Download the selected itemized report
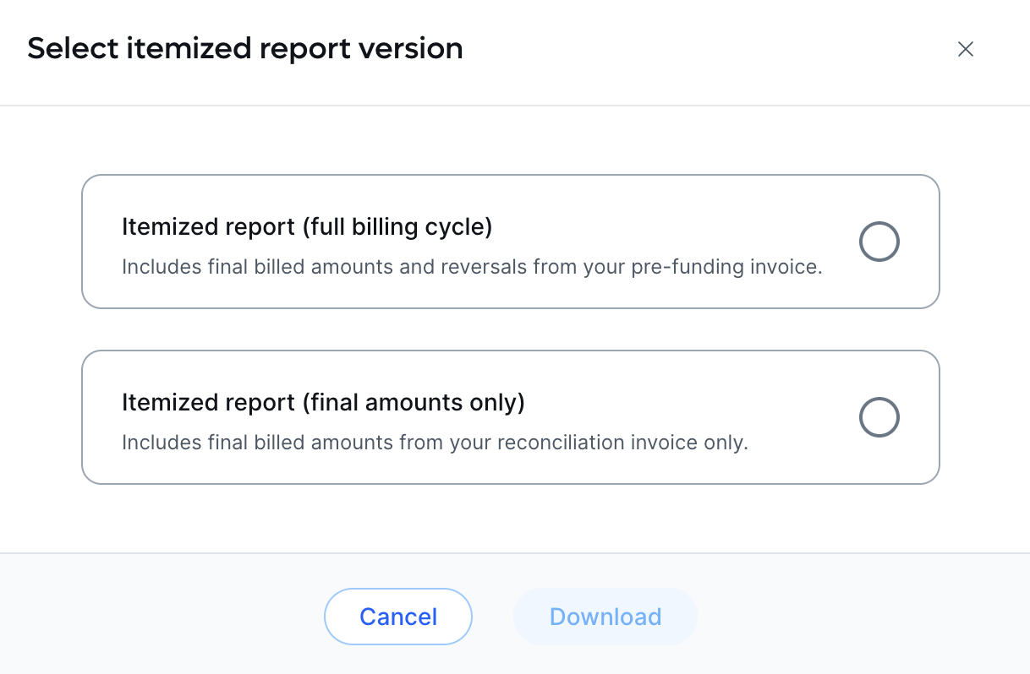This screenshot has width=1030, height=674. click(x=605, y=617)
